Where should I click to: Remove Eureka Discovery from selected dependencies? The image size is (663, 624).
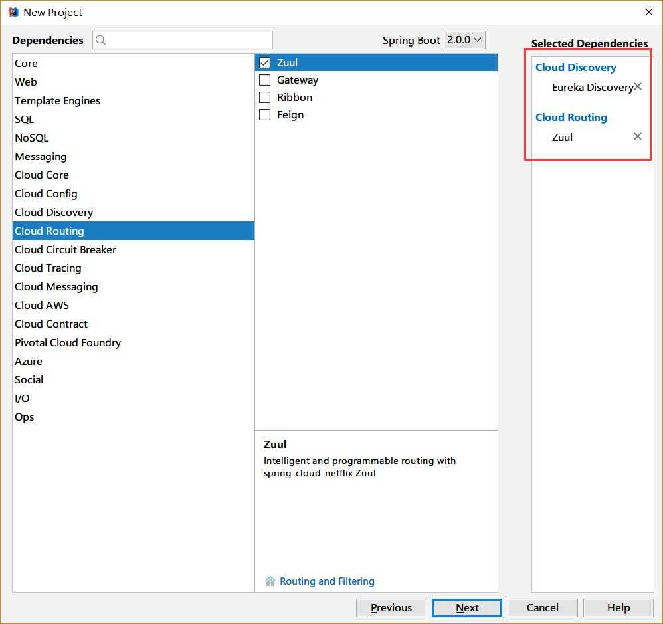point(638,87)
